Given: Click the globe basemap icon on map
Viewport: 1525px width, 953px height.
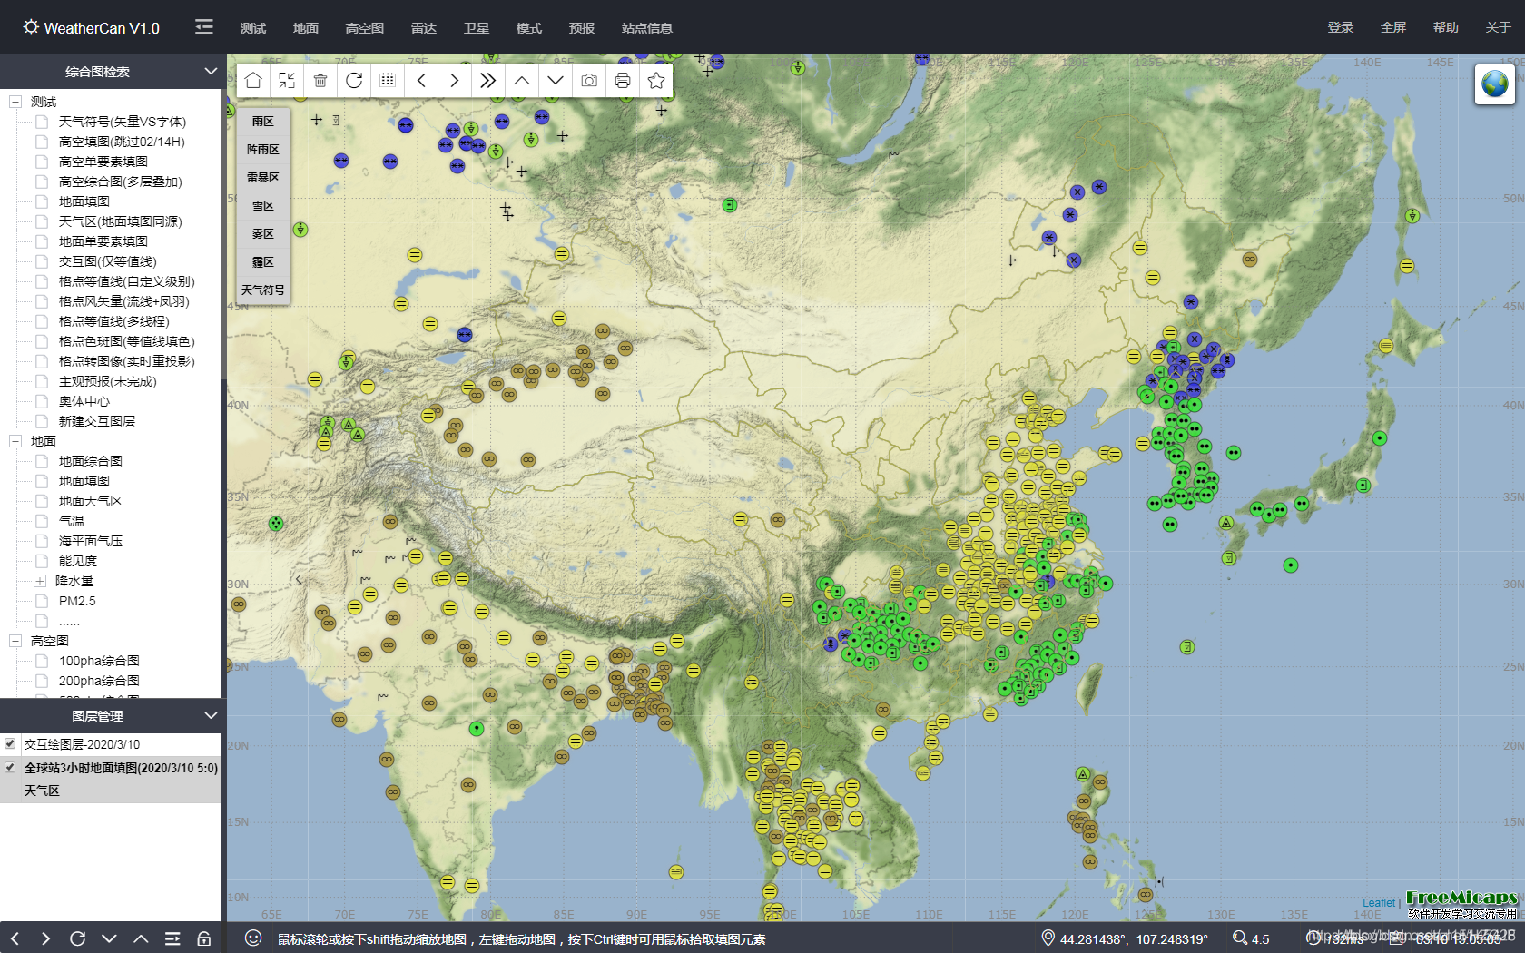Looking at the screenshot, I should click(1494, 84).
